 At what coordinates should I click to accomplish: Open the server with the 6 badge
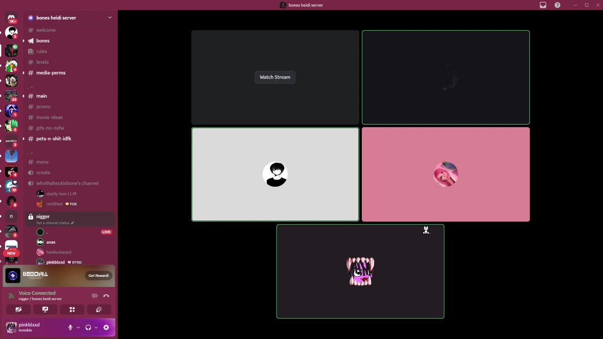point(11,65)
